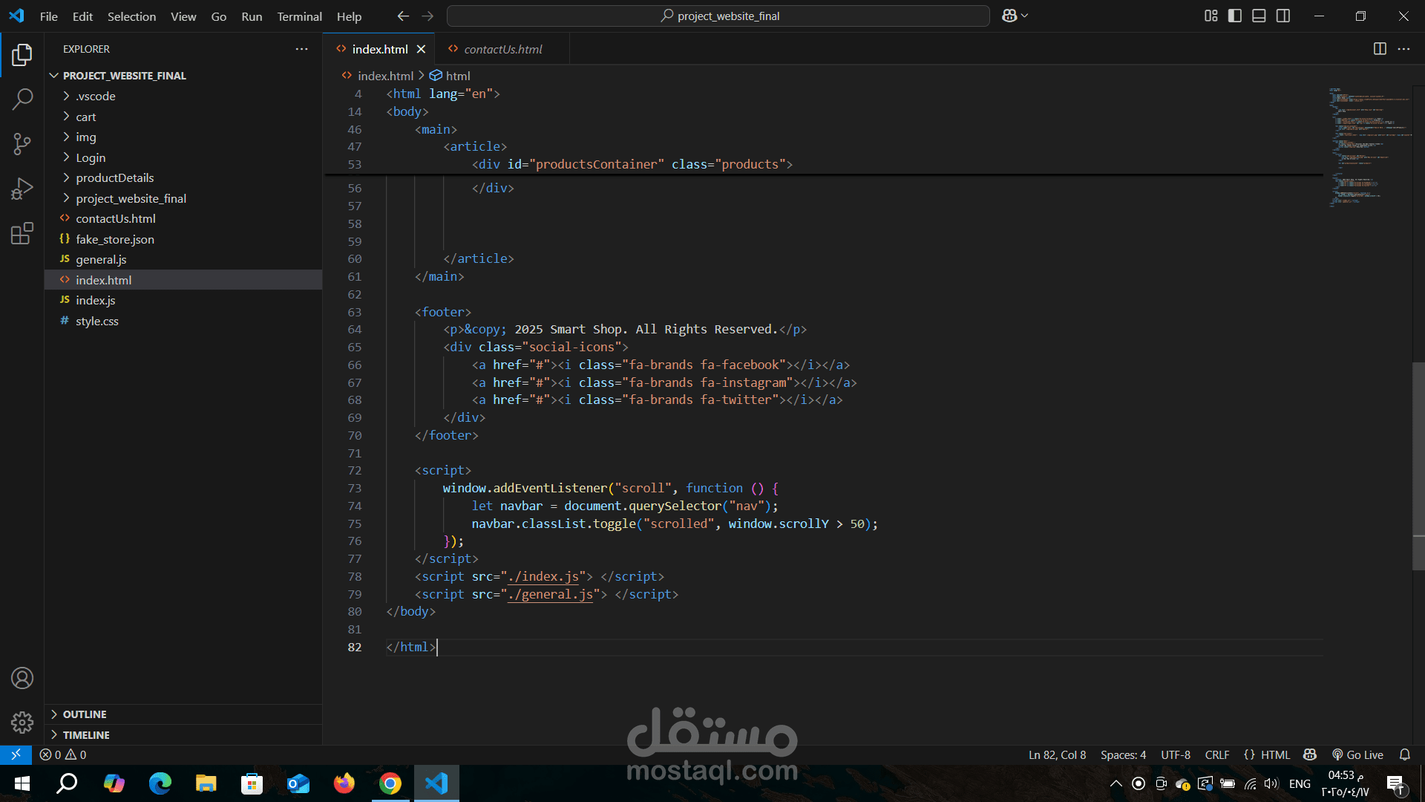Toggle the secondary side bar visibility

[x=1283, y=16]
